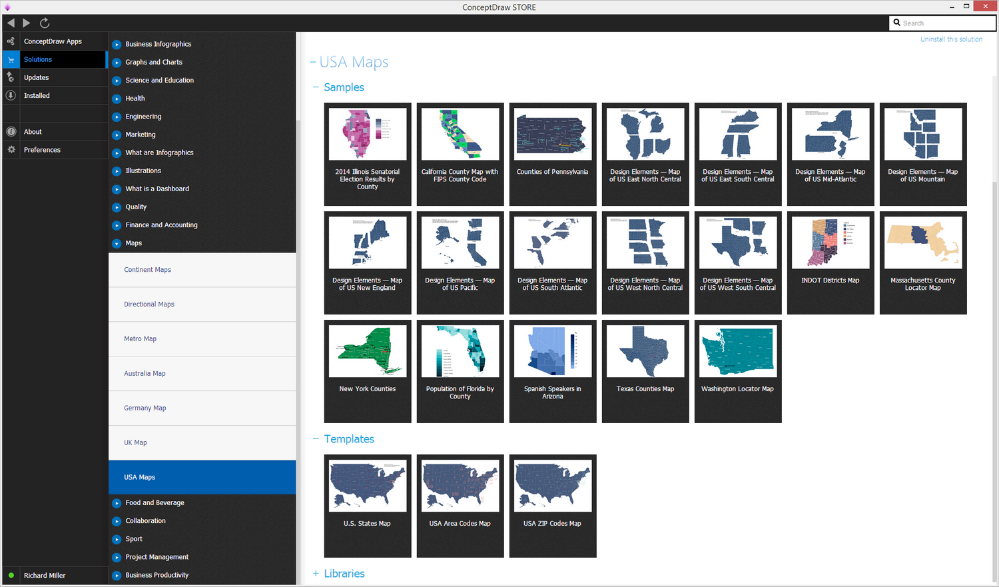This screenshot has height=587, width=999.
Task: Click Uninstall this solution link
Action: point(951,39)
